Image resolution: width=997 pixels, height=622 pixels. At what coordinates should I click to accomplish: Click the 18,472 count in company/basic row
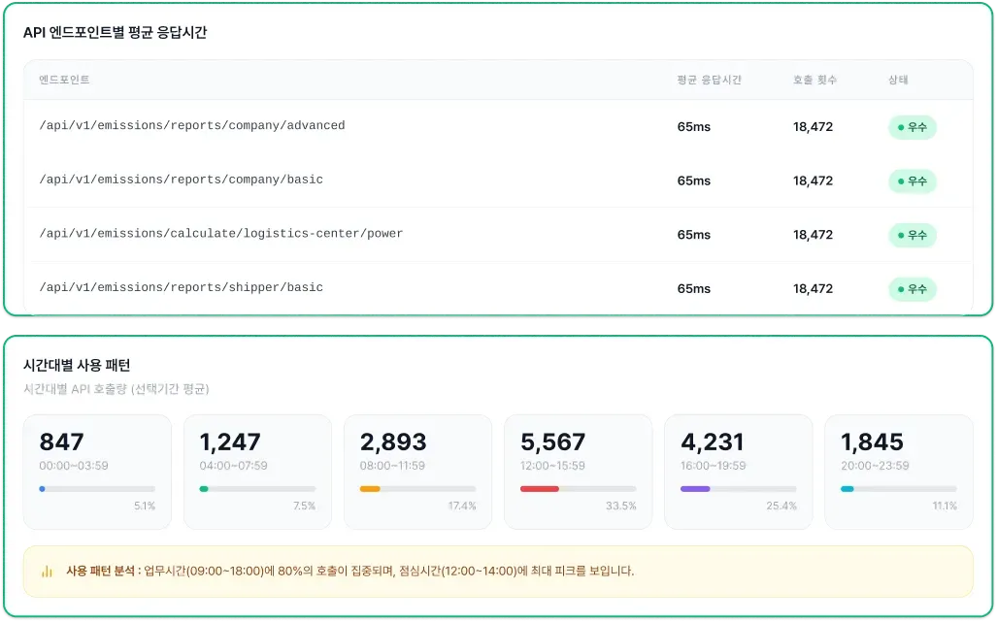813,181
